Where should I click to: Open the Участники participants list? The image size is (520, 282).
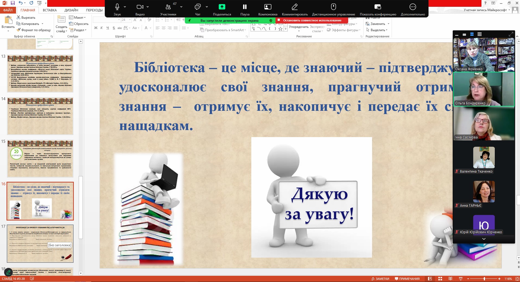(x=168, y=9)
